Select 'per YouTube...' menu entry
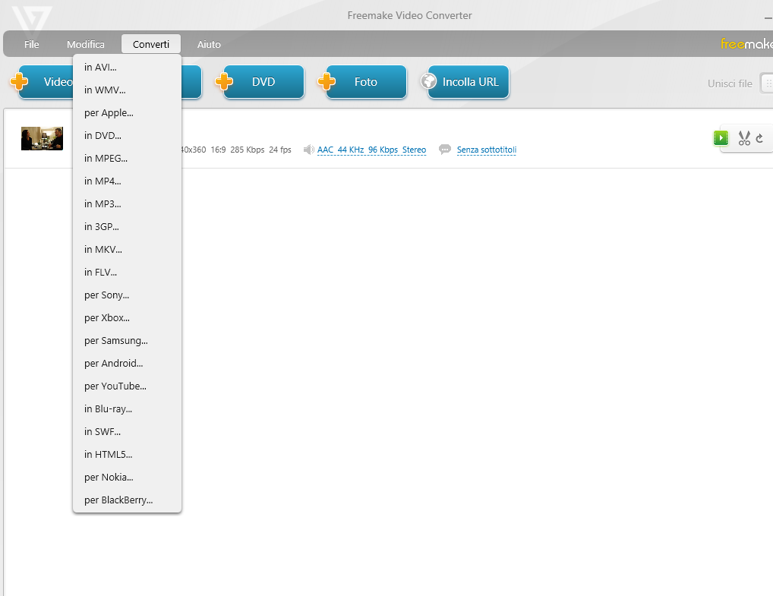The width and height of the screenshot is (773, 596). tap(128, 386)
